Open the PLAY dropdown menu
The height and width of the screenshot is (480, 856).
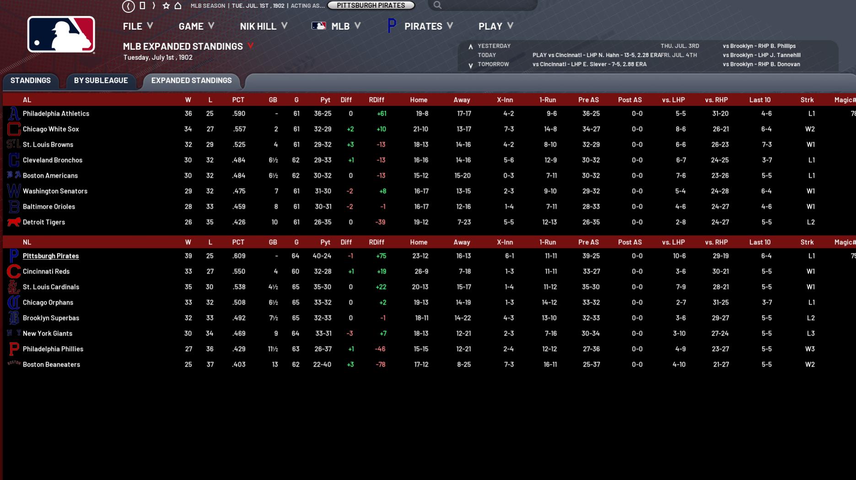tap(495, 26)
